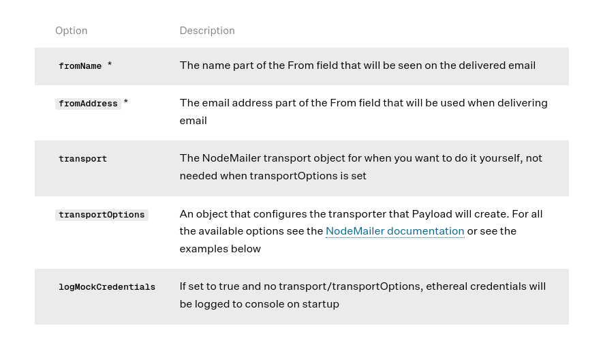Click the asterisk next to fromName

[x=110, y=65]
